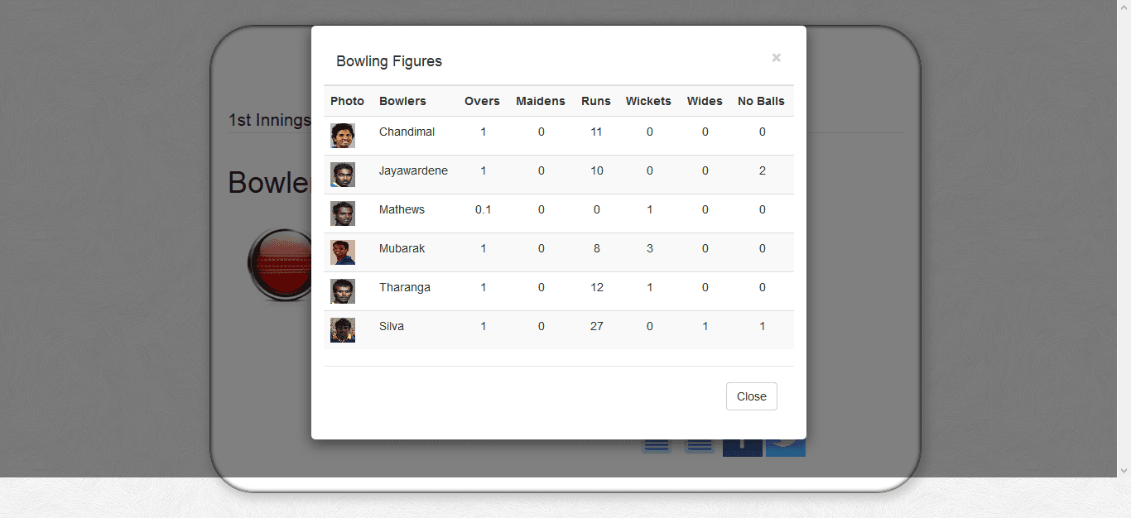Click the 1st Innings heading behind dialog

269,120
